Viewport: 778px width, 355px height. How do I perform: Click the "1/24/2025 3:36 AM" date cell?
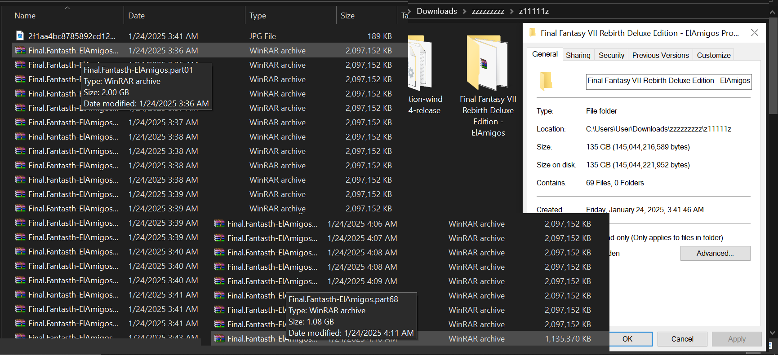163,50
